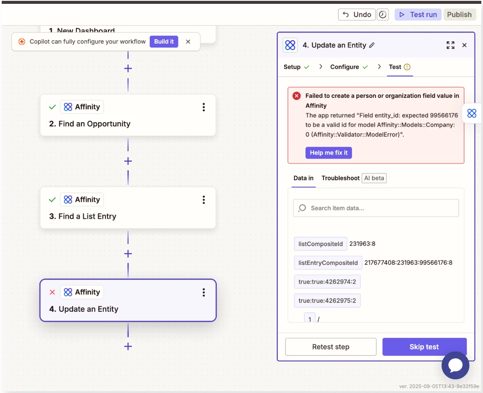Image resolution: width=483 pixels, height=393 pixels.
Task: Select value 231963:8
Action: point(362,243)
